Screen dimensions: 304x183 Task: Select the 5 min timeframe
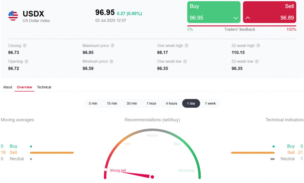[x=93, y=104]
